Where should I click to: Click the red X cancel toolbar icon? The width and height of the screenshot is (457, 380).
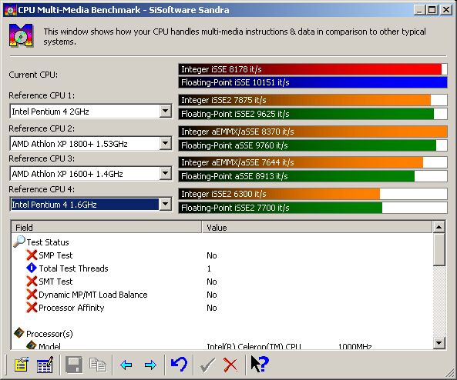(230, 365)
